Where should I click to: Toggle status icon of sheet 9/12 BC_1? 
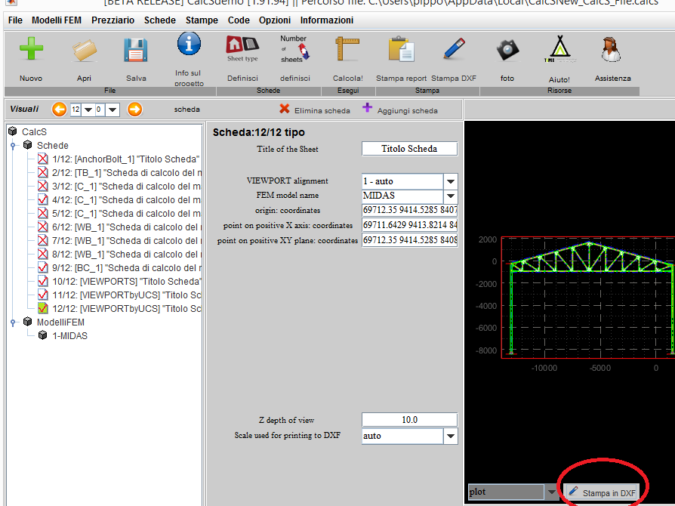click(x=42, y=268)
